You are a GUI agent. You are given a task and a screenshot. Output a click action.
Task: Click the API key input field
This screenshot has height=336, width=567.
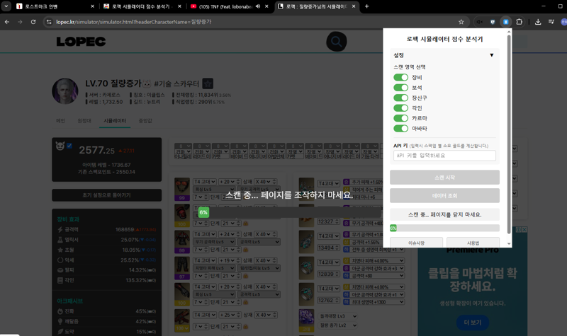(x=444, y=156)
